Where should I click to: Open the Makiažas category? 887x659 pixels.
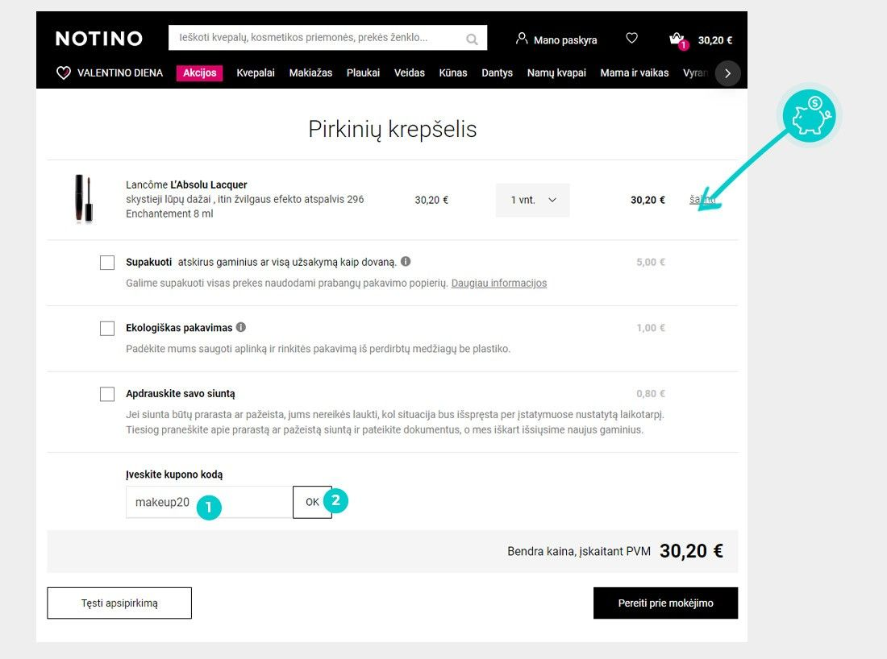[310, 73]
